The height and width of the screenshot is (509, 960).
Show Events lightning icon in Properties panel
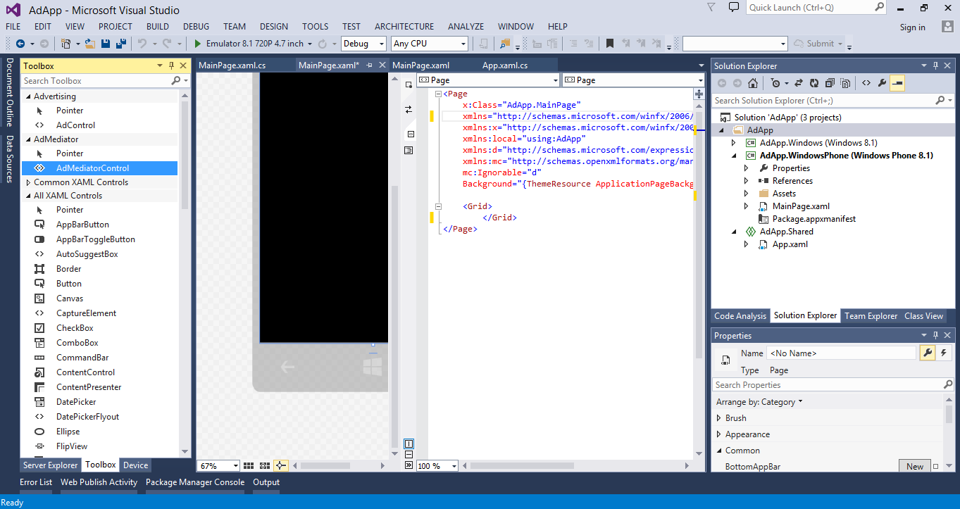point(943,353)
